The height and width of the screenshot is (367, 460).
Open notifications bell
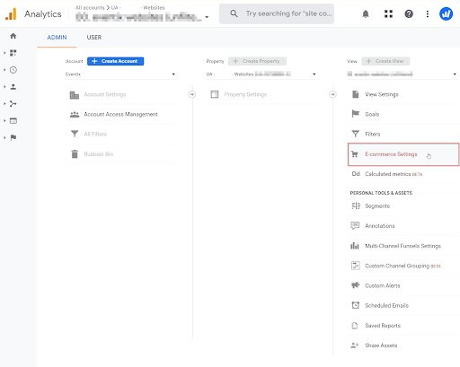pos(366,13)
